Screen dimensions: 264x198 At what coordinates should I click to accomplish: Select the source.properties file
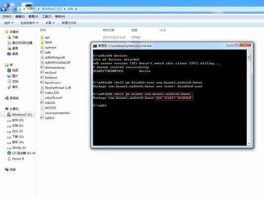[55, 113]
